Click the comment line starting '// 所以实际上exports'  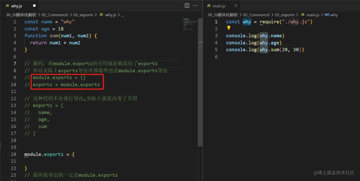click(x=96, y=71)
